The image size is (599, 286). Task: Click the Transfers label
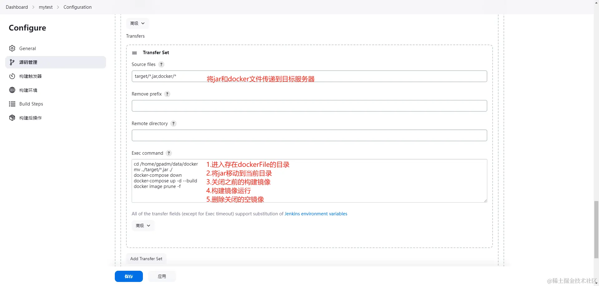pos(135,36)
